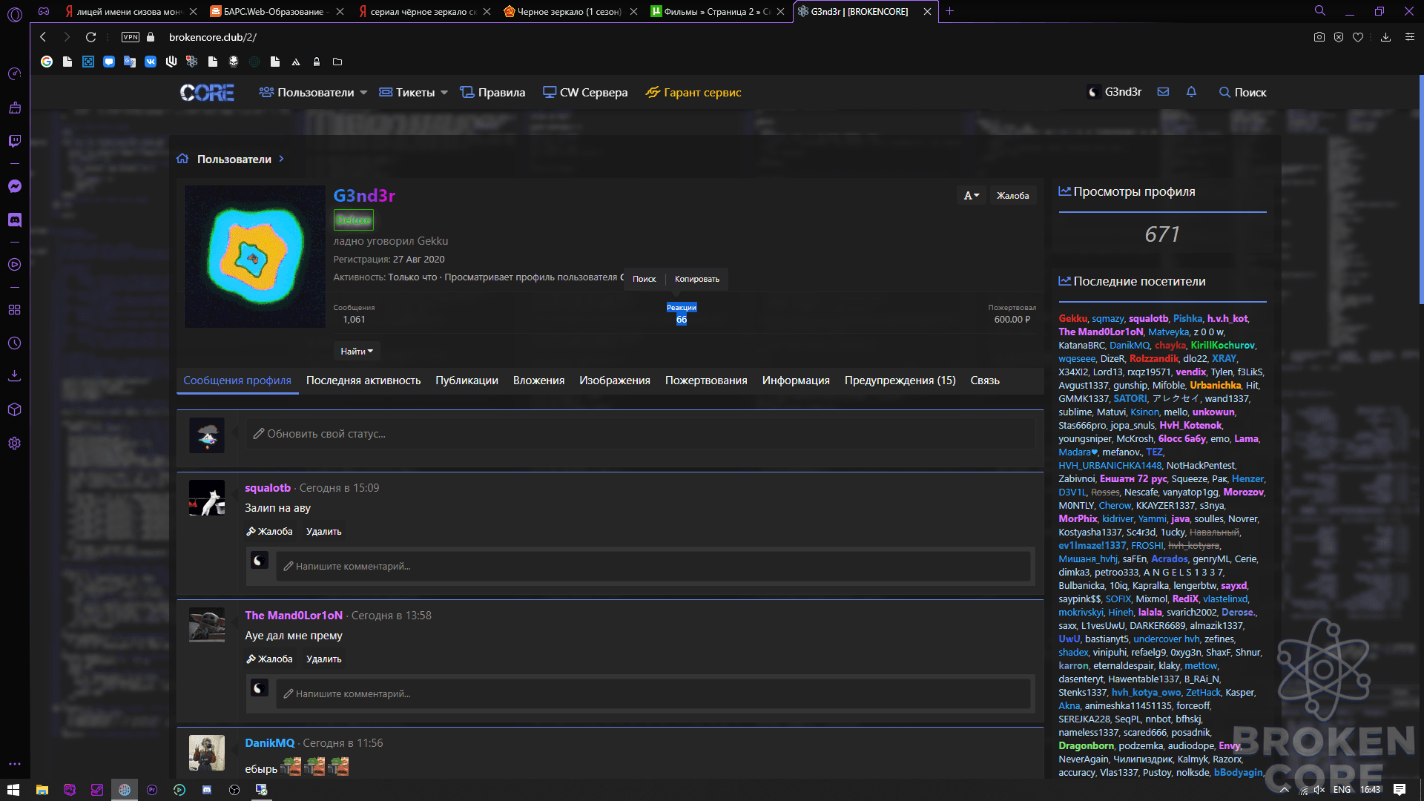
Task: Click the VK bookmark icon
Action: pos(151,62)
